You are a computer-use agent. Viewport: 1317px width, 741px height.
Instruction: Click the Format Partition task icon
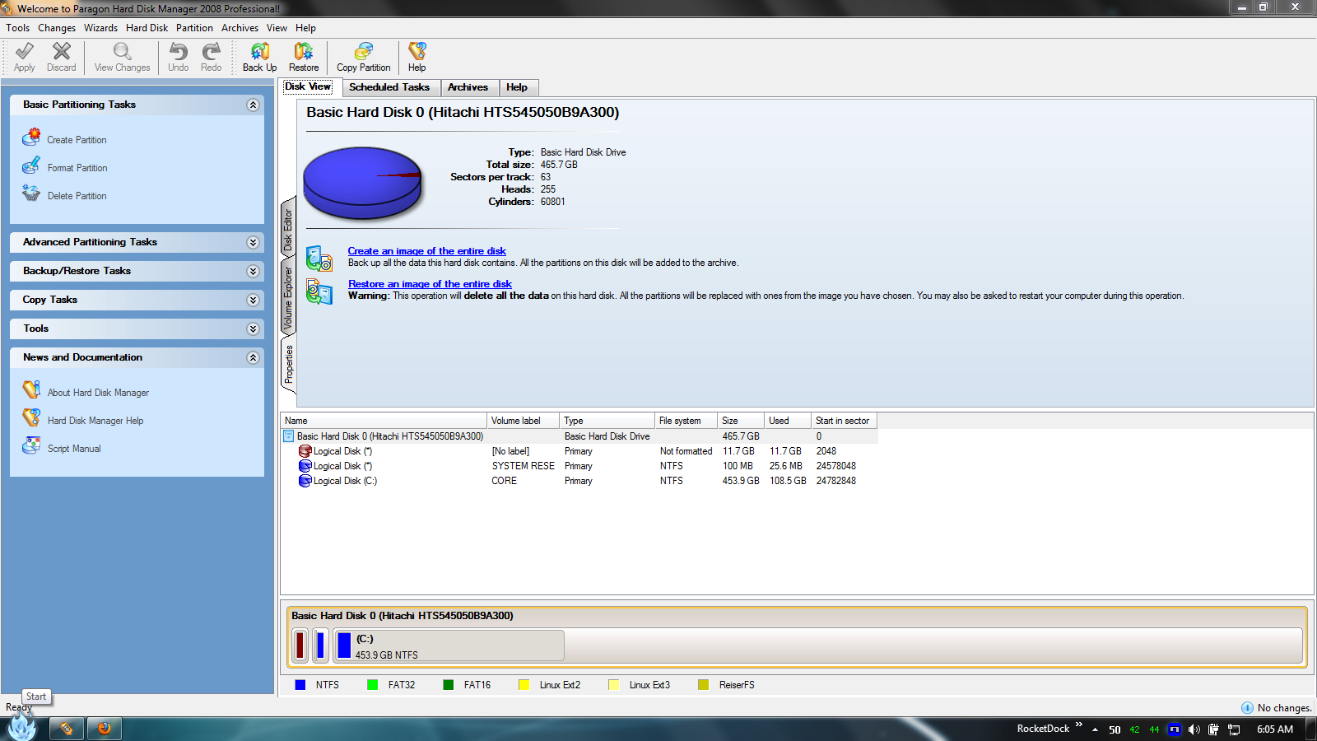31,165
